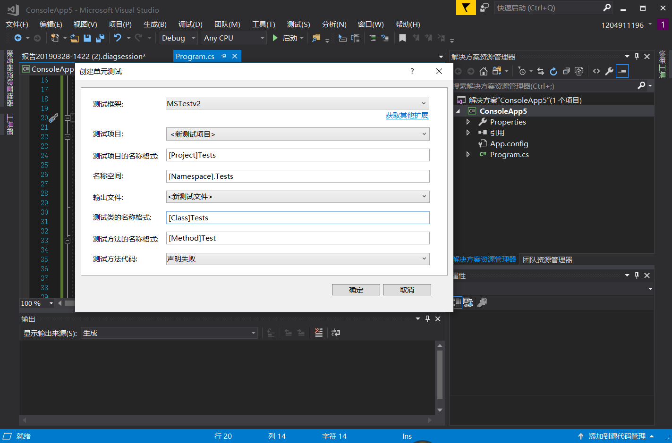The width and height of the screenshot is (672, 443).
Task: Open the 调试(D) menu
Action: point(190,25)
